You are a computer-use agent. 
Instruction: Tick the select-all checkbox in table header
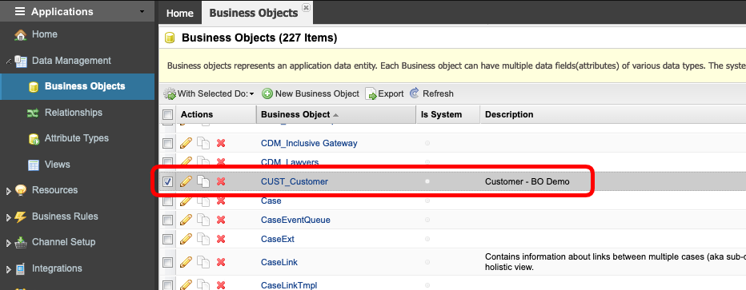point(167,114)
